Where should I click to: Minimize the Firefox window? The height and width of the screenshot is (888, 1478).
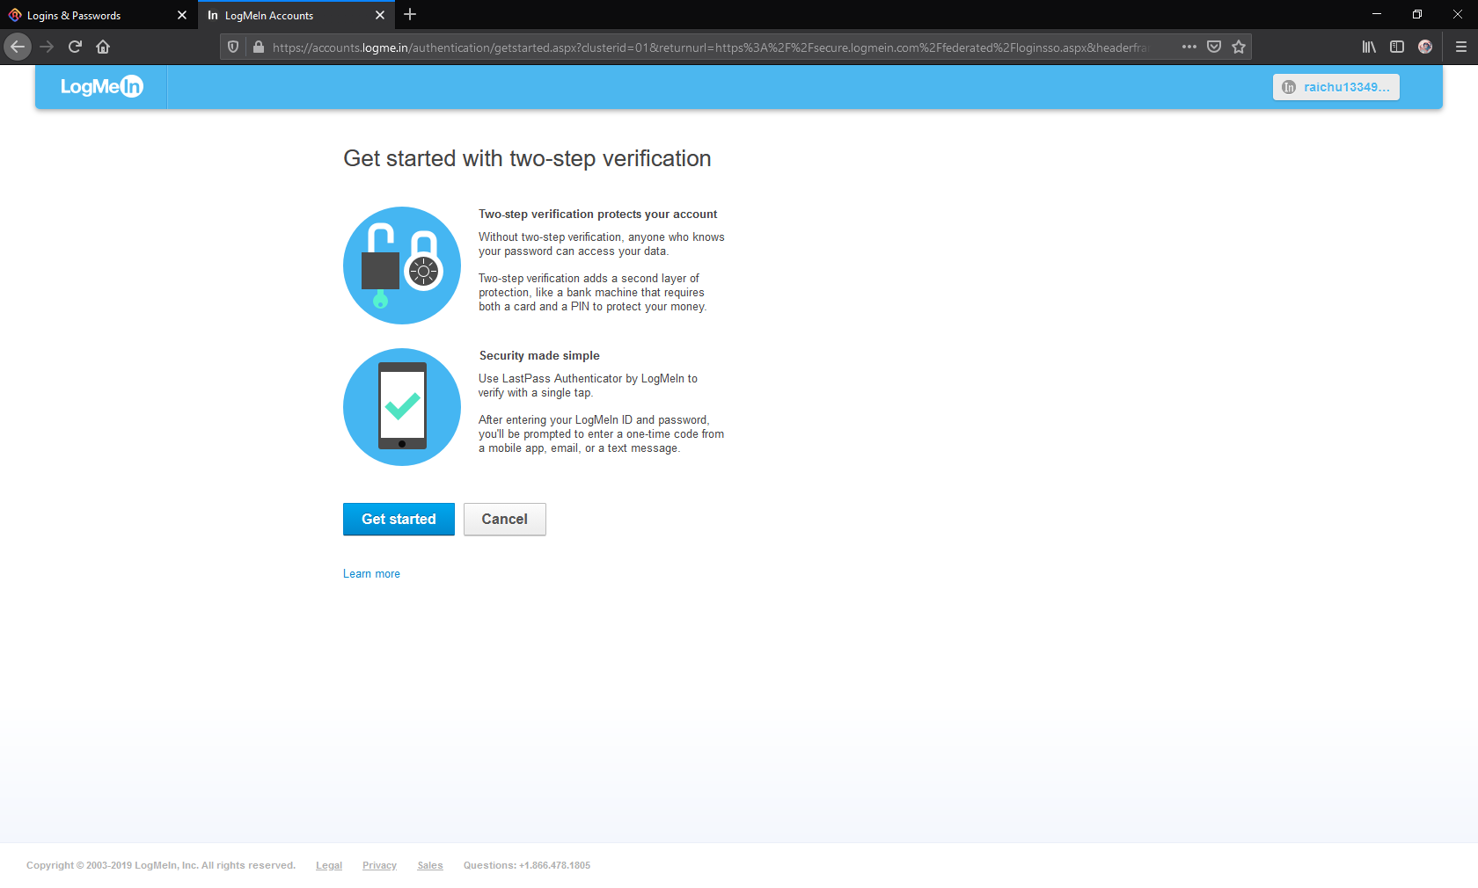point(1377,14)
